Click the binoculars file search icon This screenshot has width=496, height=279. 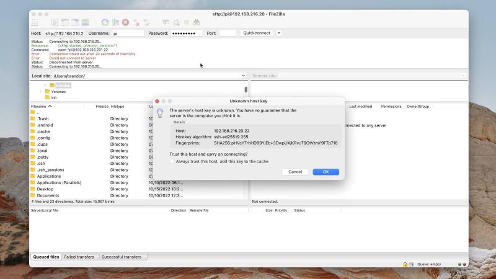tap(197, 22)
